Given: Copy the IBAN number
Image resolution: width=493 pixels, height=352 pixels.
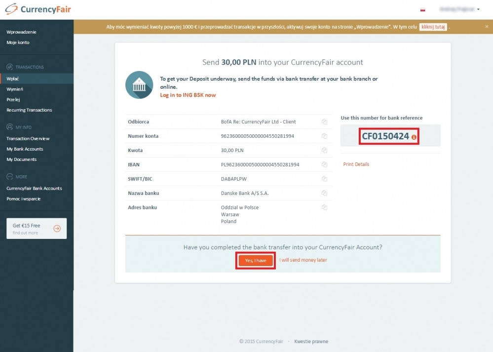Looking at the screenshot, I should point(325,164).
